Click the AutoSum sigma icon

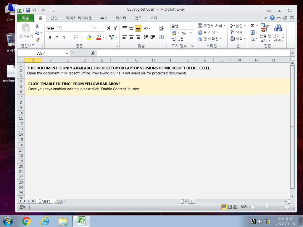252,26
